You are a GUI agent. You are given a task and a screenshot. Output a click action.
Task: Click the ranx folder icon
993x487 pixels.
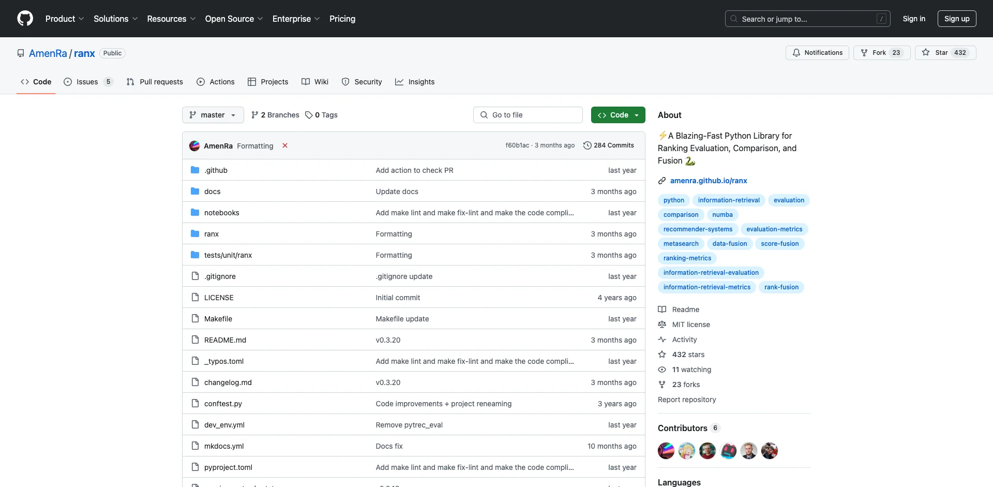(x=195, y=233)
